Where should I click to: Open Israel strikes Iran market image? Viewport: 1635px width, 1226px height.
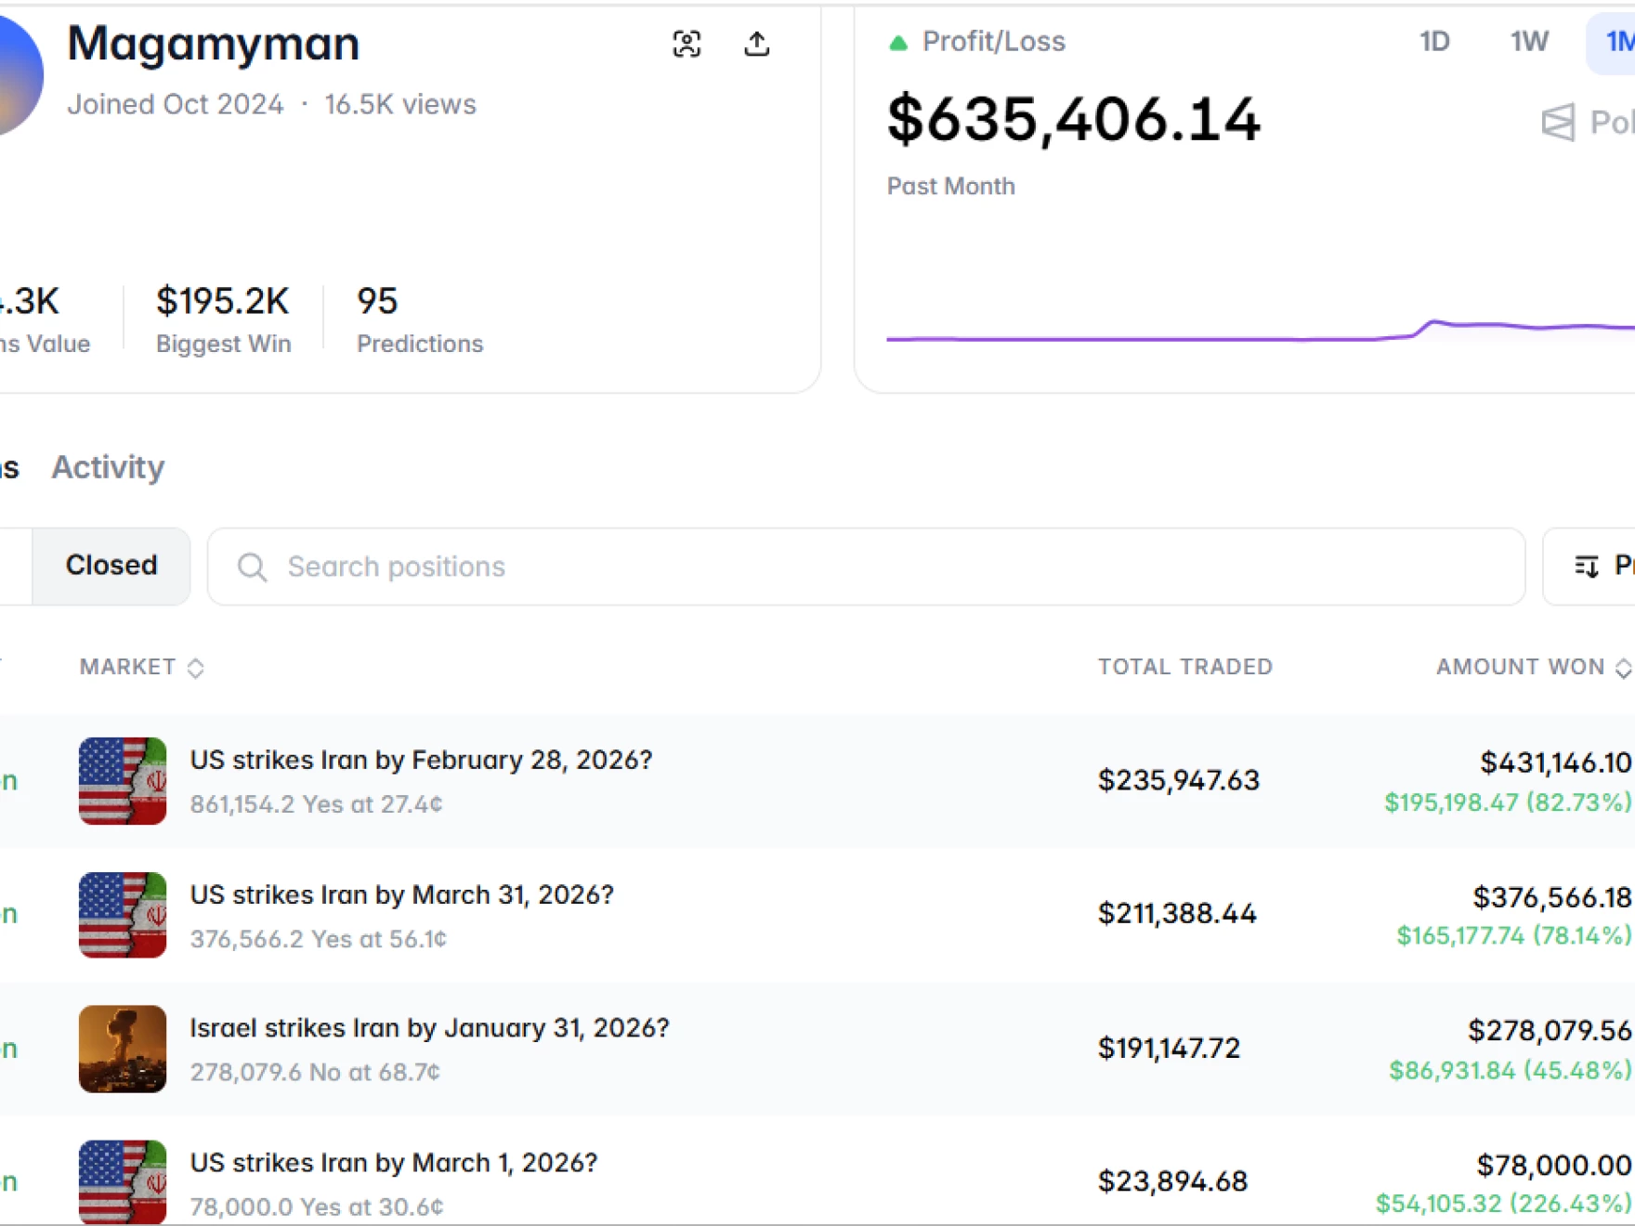pos(123,1049)
